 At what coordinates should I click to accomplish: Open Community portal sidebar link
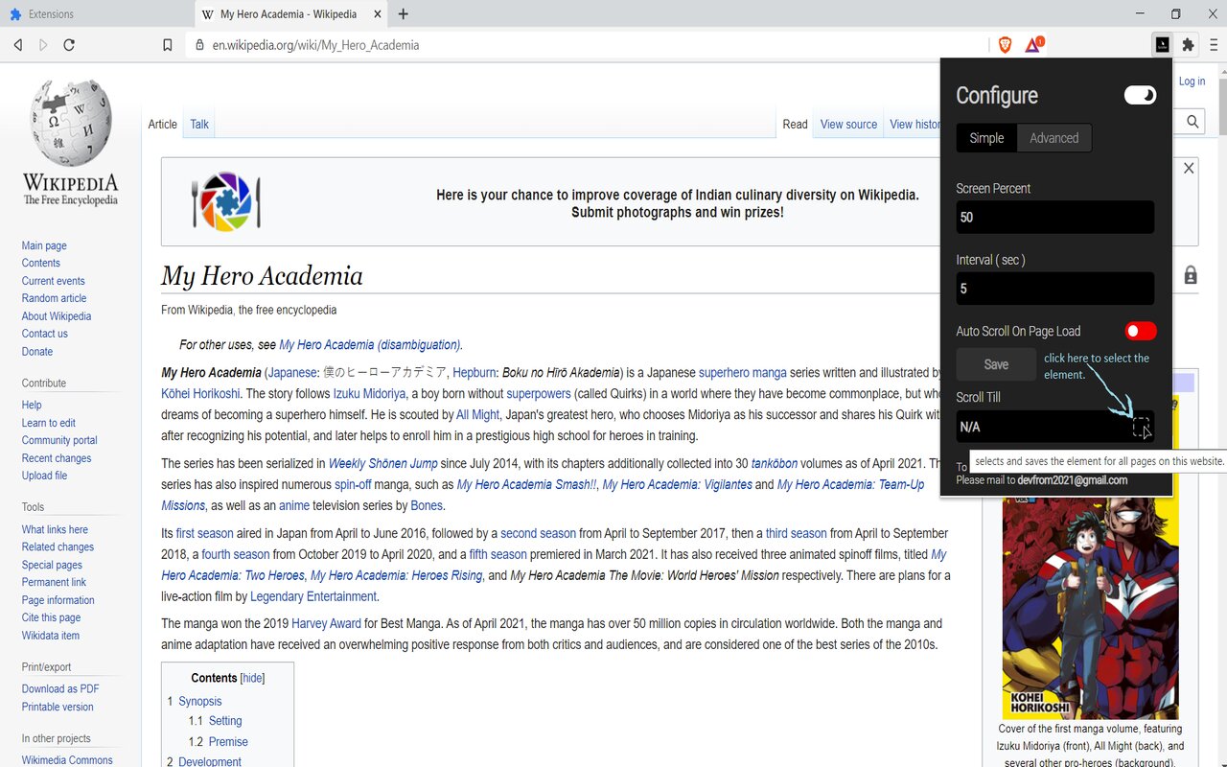tap(59, 440)
